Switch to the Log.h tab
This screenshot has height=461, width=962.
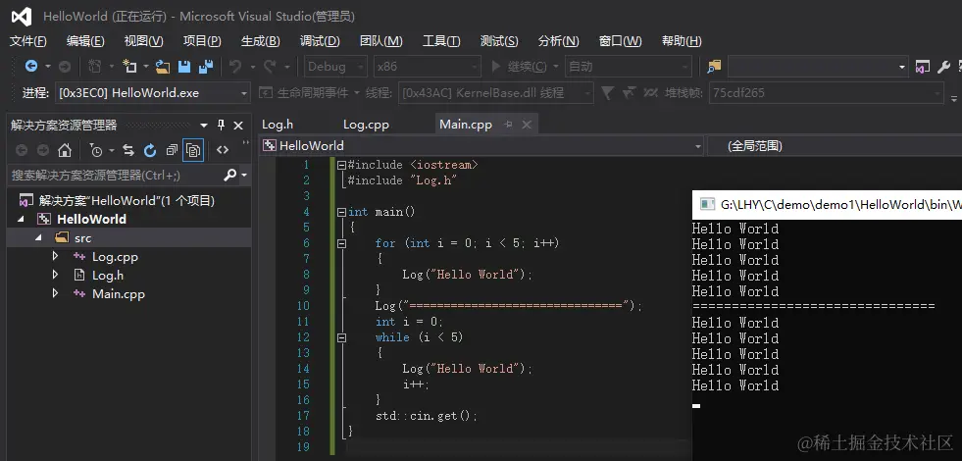(278, 125)
